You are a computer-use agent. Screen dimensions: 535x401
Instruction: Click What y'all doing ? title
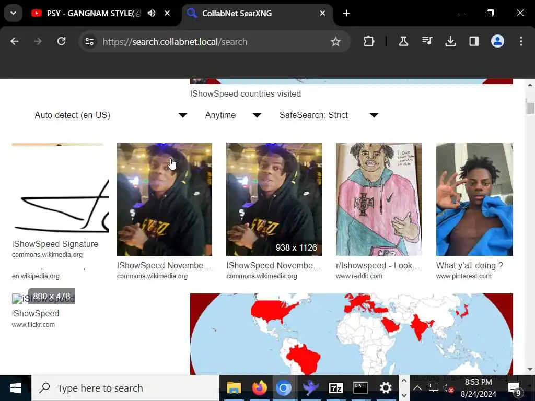[x=469, y=265]
